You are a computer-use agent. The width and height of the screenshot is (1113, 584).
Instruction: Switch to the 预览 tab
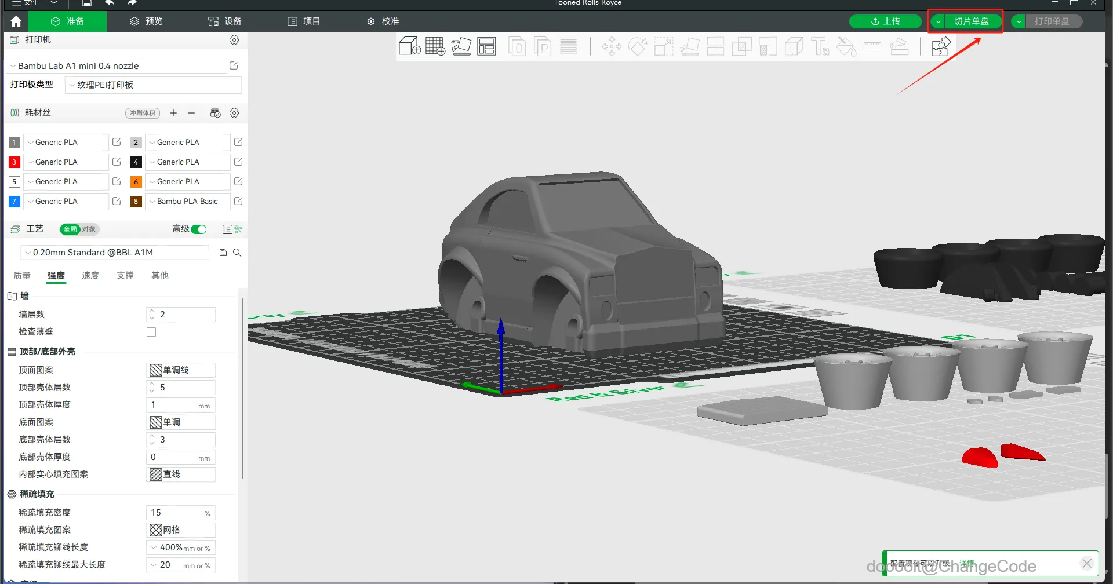coord(147,21)
